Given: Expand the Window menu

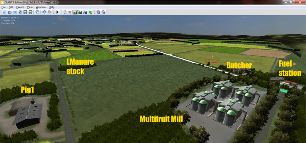Looking at the screenshot, I should click(41, 7).
